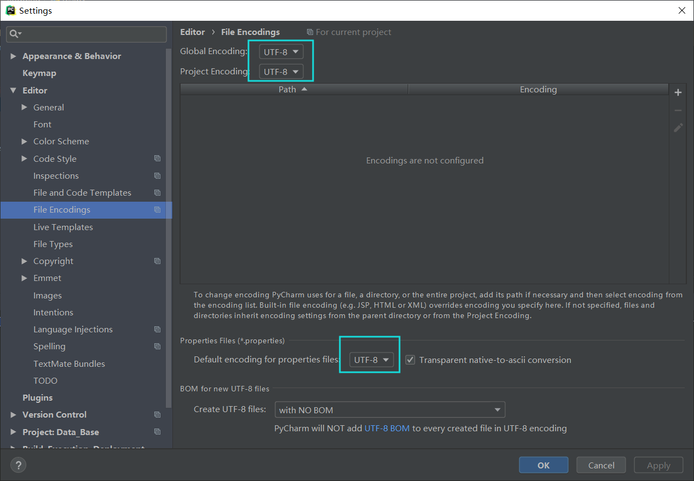Open the Project Encoding dropdown
694x481 pixels.
[x=281, y=72]
